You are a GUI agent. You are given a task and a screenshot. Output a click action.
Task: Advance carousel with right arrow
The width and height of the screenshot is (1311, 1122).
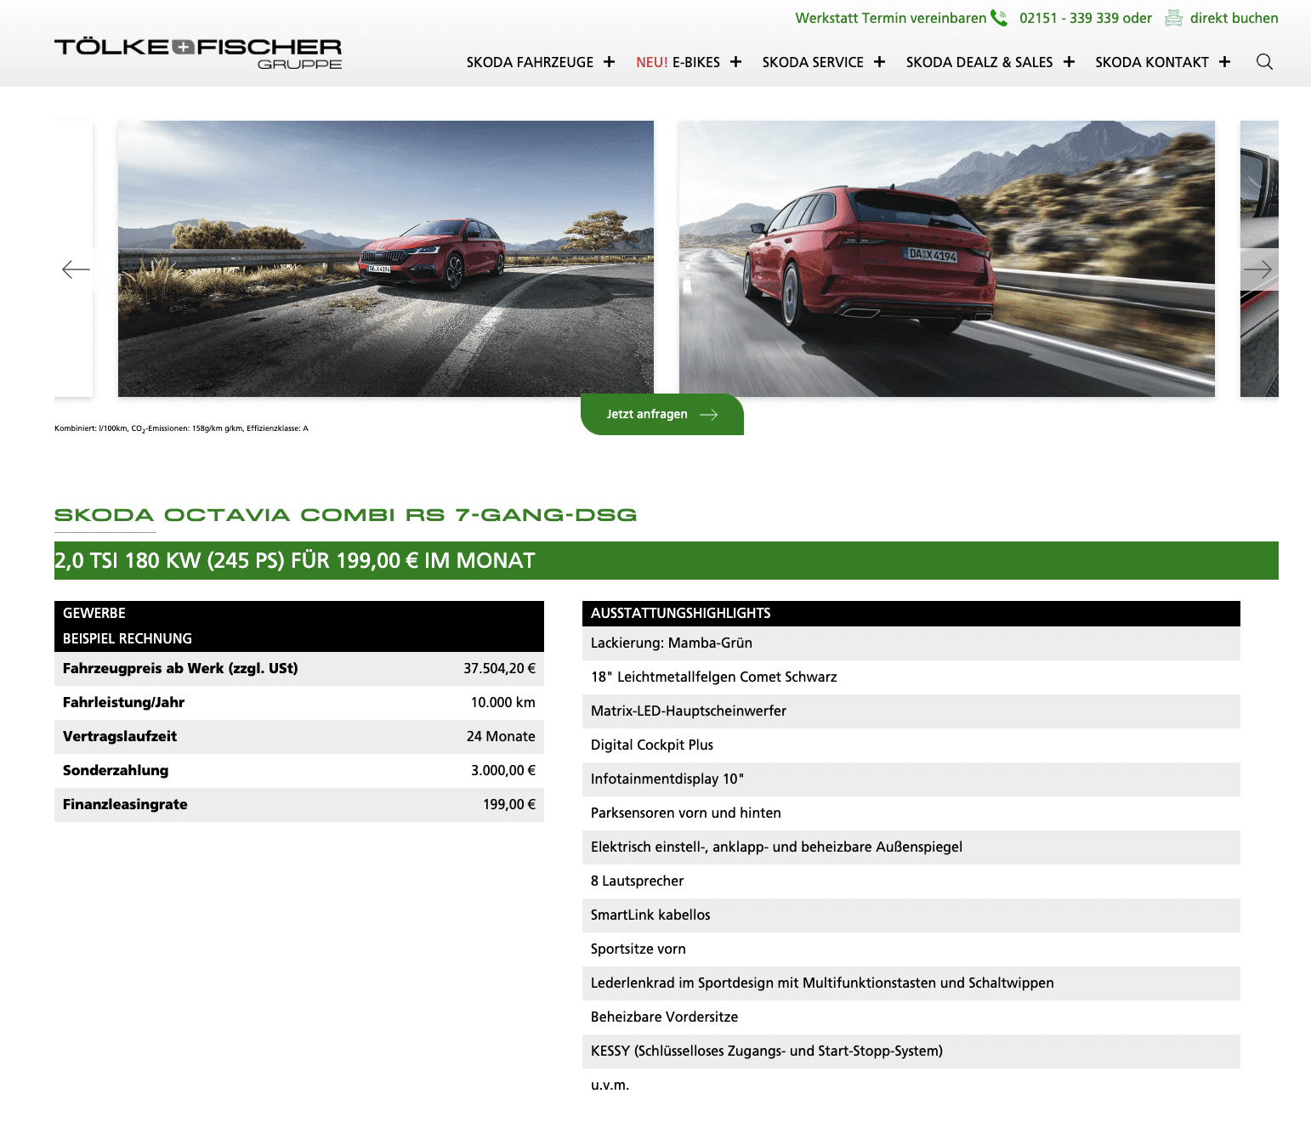(1258, 269)
